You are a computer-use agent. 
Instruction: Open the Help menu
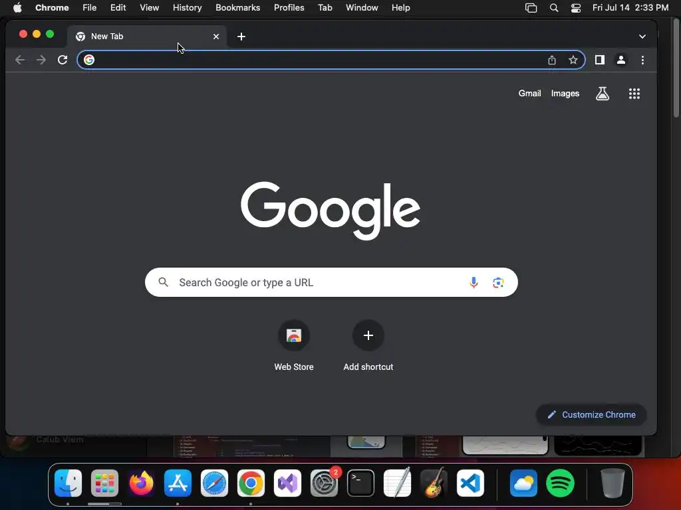400,8
